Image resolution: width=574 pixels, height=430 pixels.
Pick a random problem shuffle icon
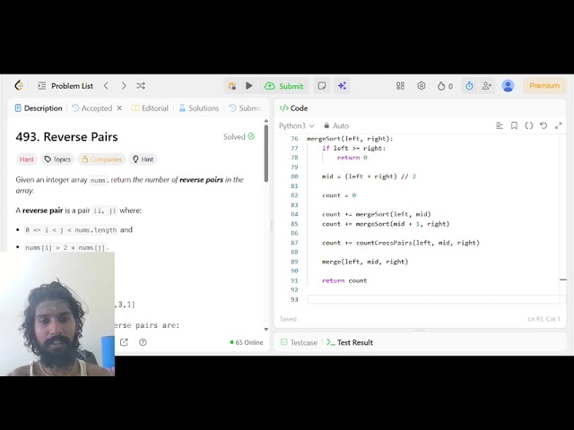click(141, 86)
